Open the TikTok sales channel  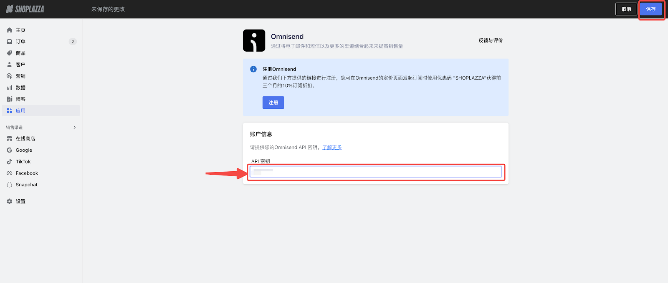pos(41,162)
